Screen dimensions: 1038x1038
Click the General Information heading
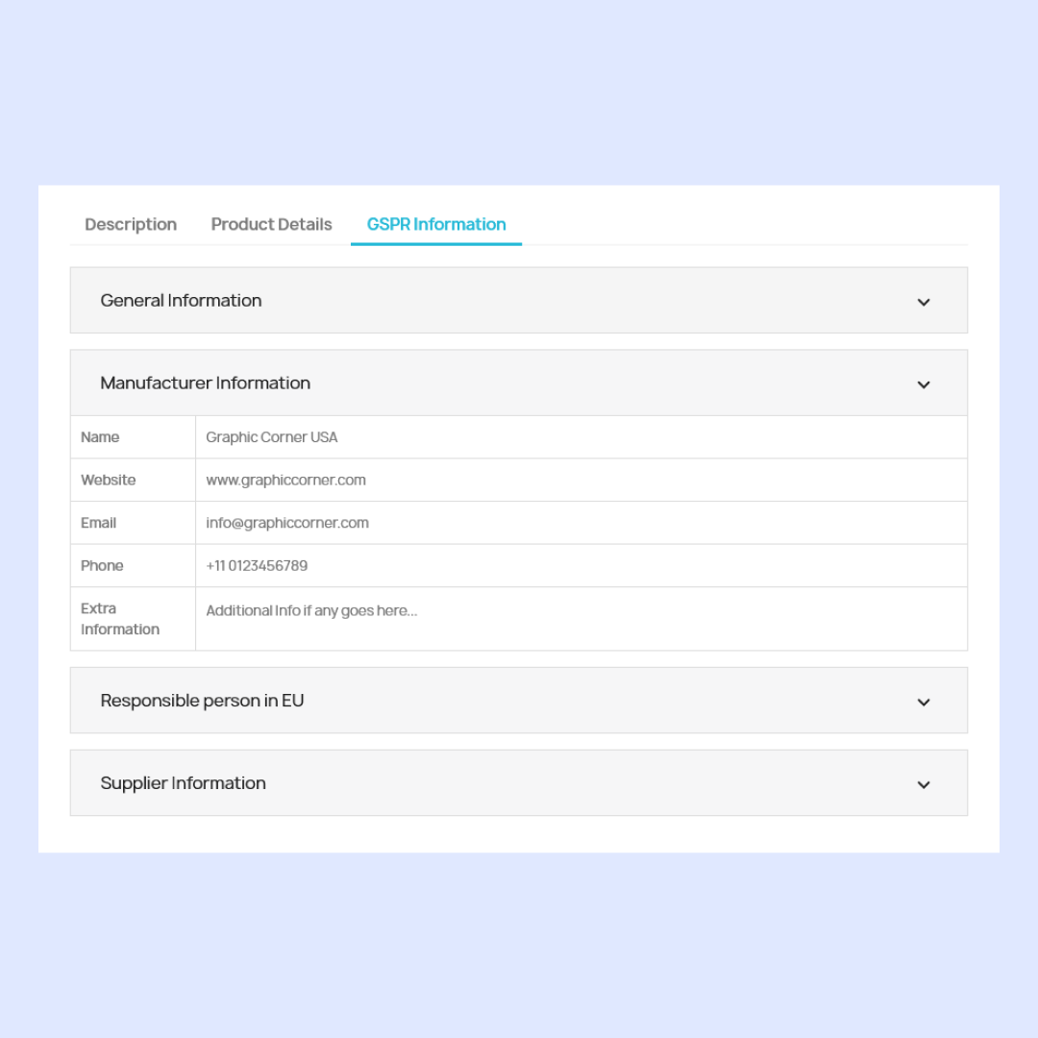(x=181, y=301)
